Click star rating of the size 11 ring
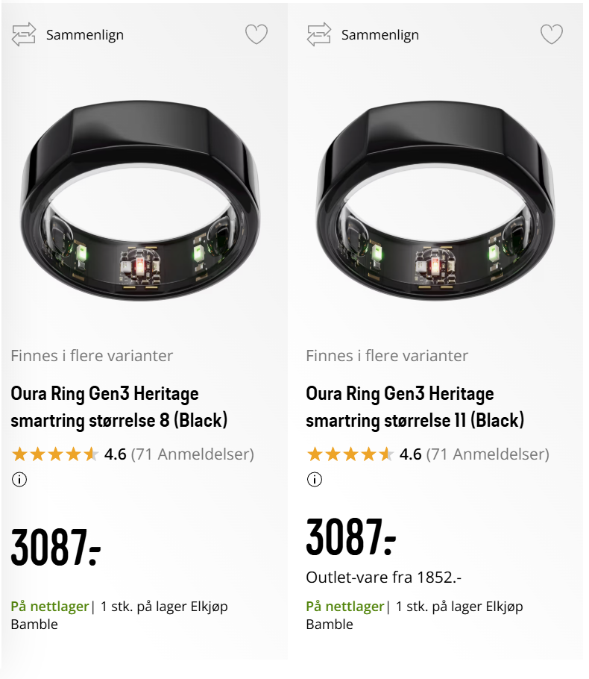 click(350, 454)
